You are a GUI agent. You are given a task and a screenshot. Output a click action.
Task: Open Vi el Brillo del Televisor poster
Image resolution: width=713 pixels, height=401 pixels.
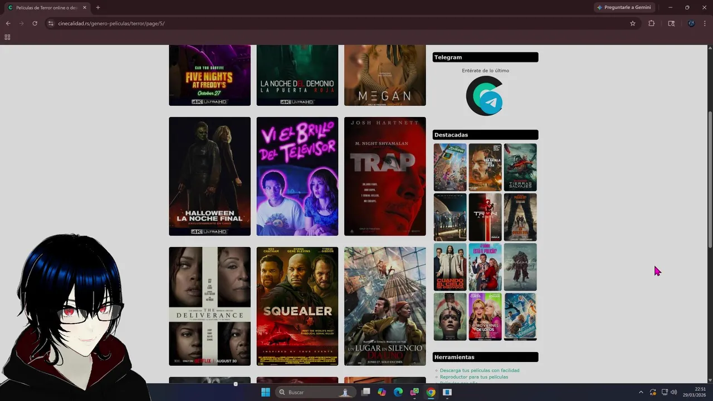tap(297, 176)
